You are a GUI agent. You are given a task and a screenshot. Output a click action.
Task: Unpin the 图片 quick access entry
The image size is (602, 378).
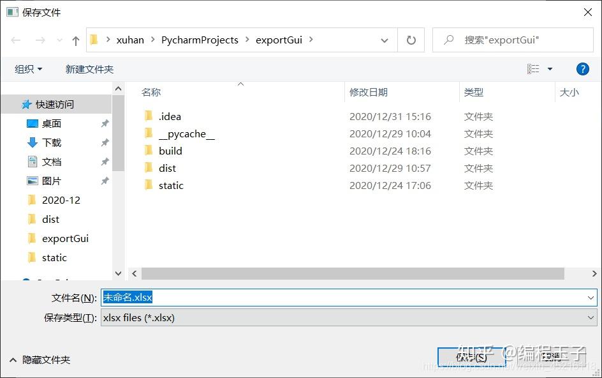[105, 181]
